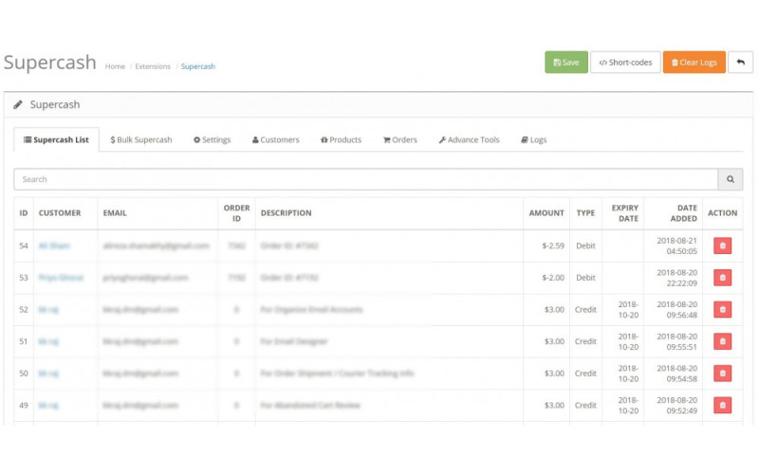This screenshot has height=474, width=759.
Task: Select the Supercash List tab
Action: pos(56,139)
